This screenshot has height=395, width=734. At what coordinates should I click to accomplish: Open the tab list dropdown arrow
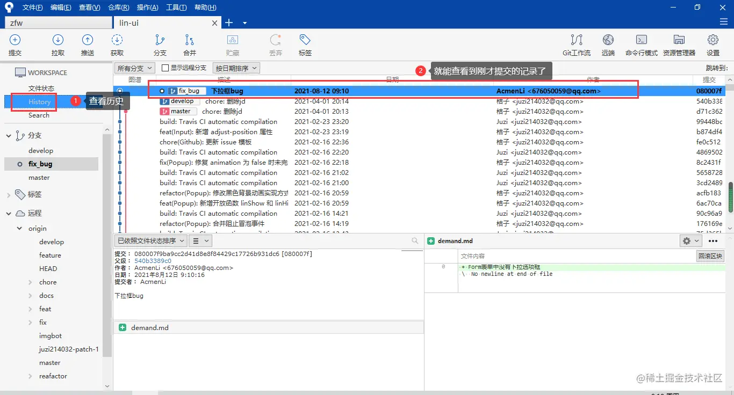point(244,23)
